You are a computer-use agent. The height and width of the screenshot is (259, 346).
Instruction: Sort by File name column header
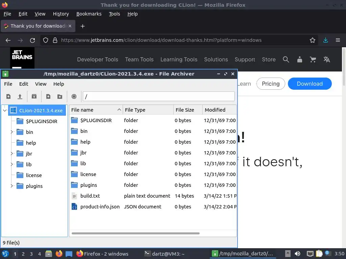click(96, 110)
